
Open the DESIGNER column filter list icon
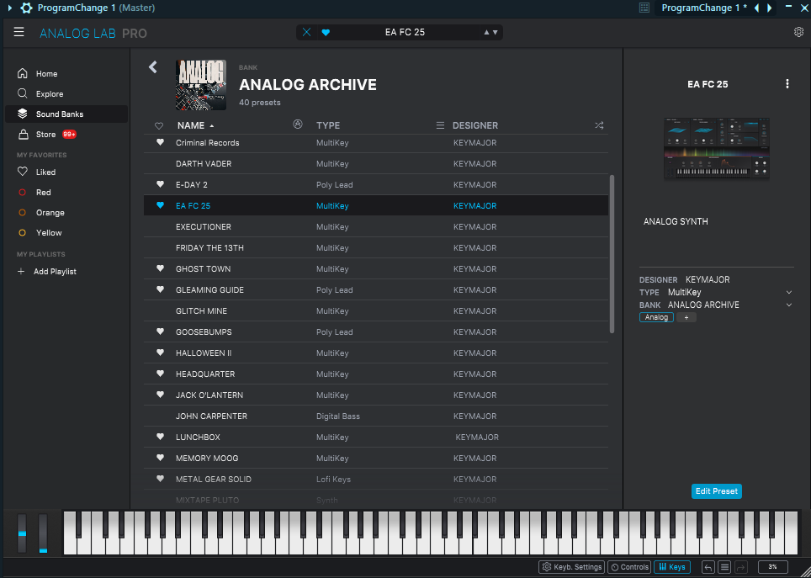(x=439, y=125)
